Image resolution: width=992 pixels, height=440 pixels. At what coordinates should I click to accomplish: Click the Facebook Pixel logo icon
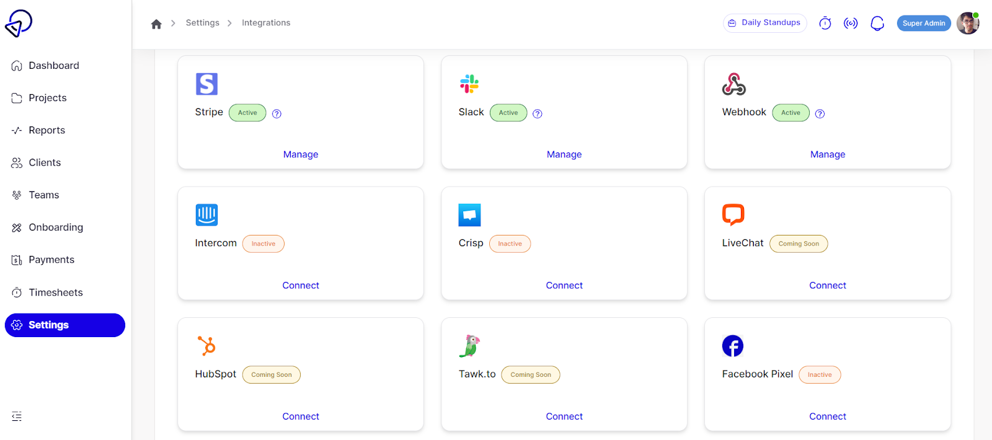[733, 346]
